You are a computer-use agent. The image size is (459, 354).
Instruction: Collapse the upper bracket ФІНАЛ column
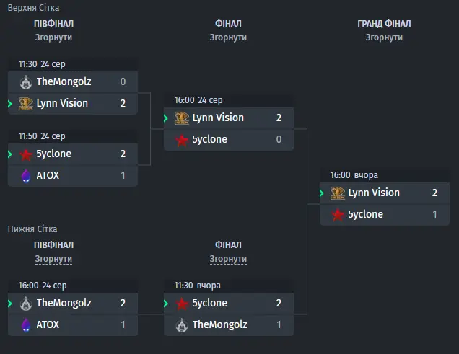click(x=228, y=37)
